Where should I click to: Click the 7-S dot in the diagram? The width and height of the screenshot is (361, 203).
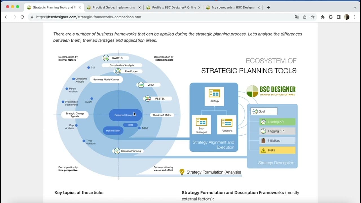point(89,68)
